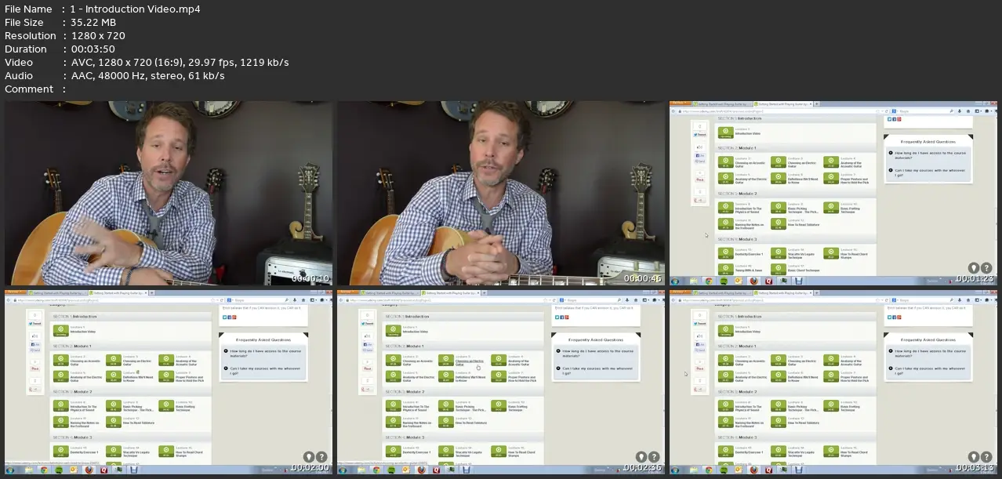Click Dexterity Exercise 1 play icon, 00:03:13 frame
This screenshot has height=479, width=1002.
(724, 452)
